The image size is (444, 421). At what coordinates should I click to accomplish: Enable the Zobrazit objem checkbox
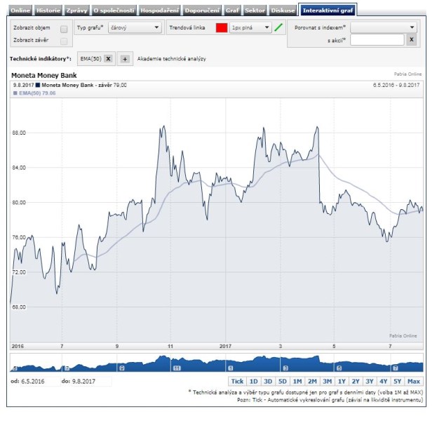pyautogui.click(x=65, y=29)
